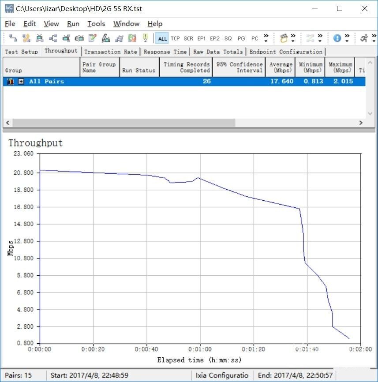Open the Response Time tab
Viewport: 378px width, 382px height.
tap(165, 52)
